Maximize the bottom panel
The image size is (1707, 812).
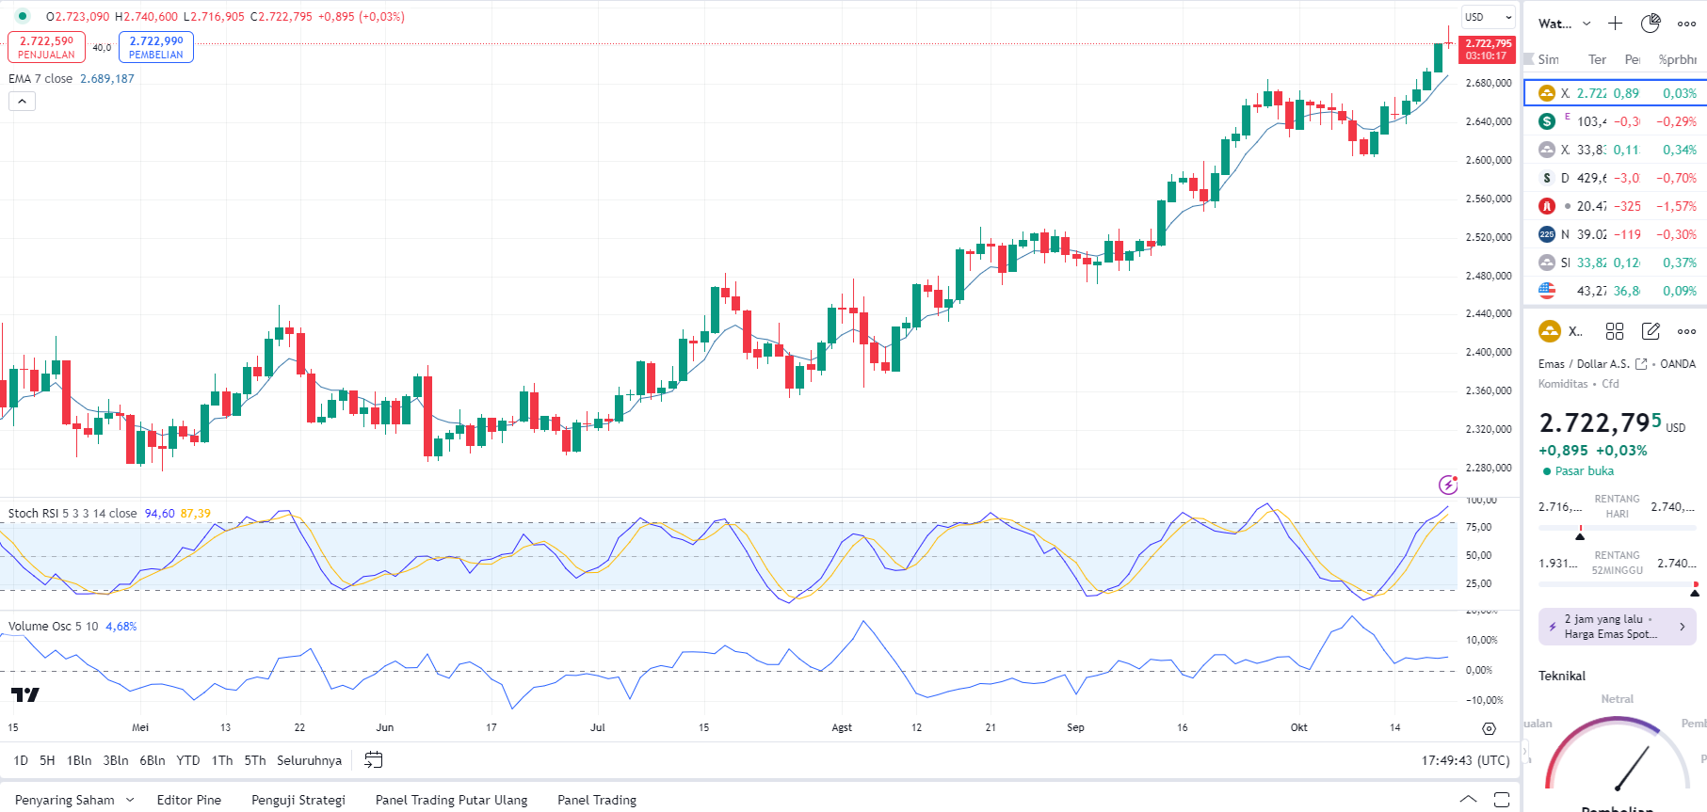pyautogui.click(x=1502, y=800)
